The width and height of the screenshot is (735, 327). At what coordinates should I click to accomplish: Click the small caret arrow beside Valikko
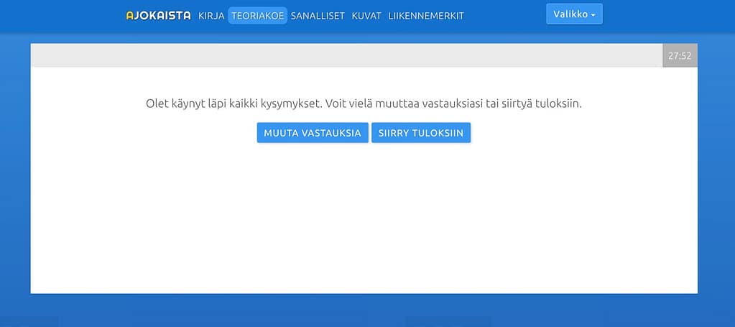(x=593, y=15)
